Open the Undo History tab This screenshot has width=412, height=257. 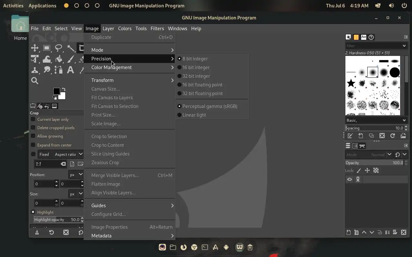(x=47, y=106)
